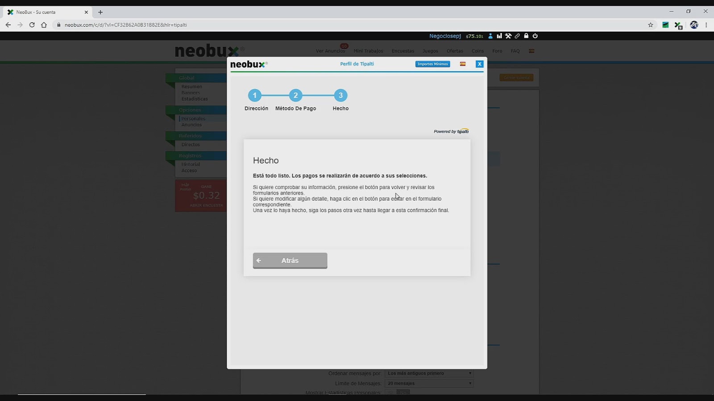Open Acceso under Registros
Viewport: 714px width, 401px height.
(x=189, y=171)
